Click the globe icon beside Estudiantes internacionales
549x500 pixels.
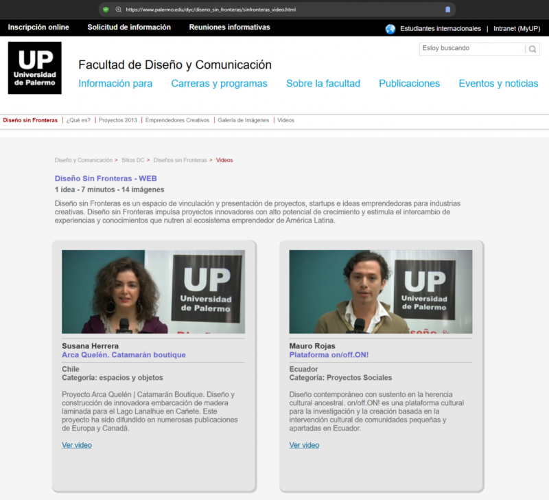click(x=390, y=29)
